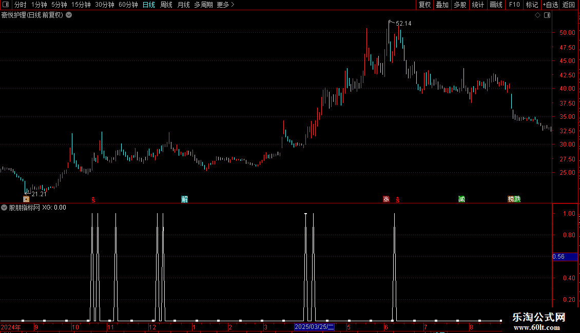This screenshot has width=580, height=333.
Task: Click month 6 on the time axis
Action: point(386,327)
